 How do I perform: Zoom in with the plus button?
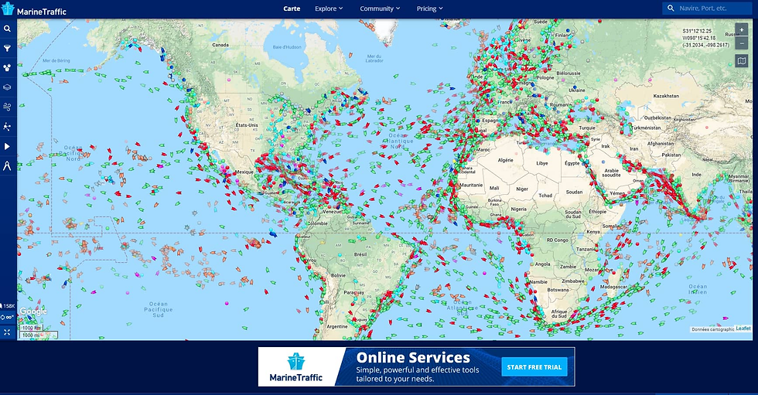742,29
